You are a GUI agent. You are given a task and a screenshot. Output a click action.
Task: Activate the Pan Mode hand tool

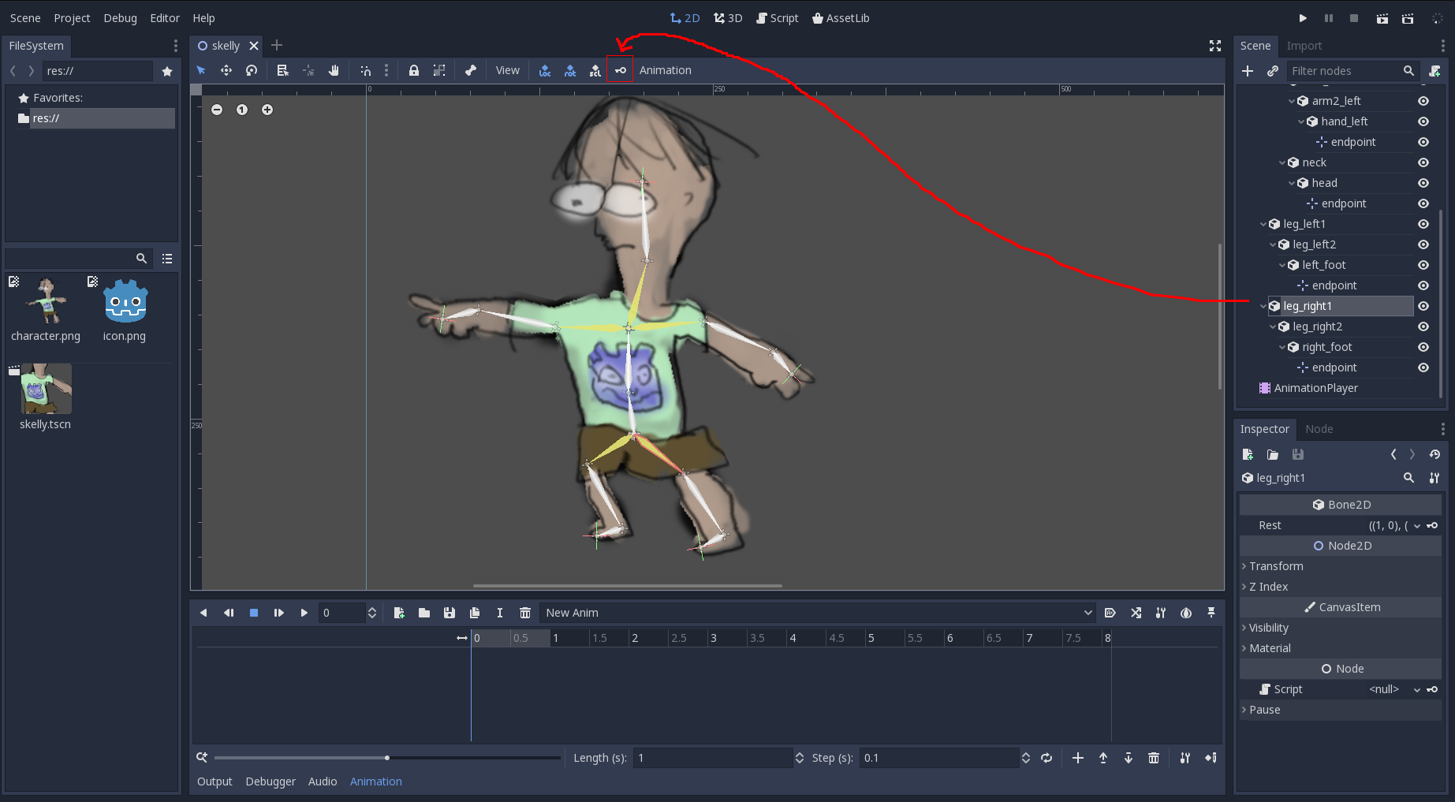(x=334, y=70)
